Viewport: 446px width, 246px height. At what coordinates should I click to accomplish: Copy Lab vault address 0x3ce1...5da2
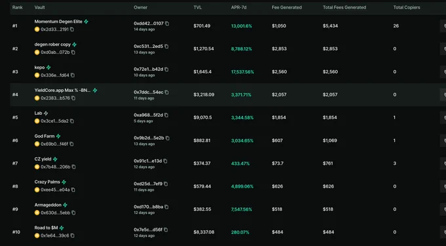click(72, 121)
